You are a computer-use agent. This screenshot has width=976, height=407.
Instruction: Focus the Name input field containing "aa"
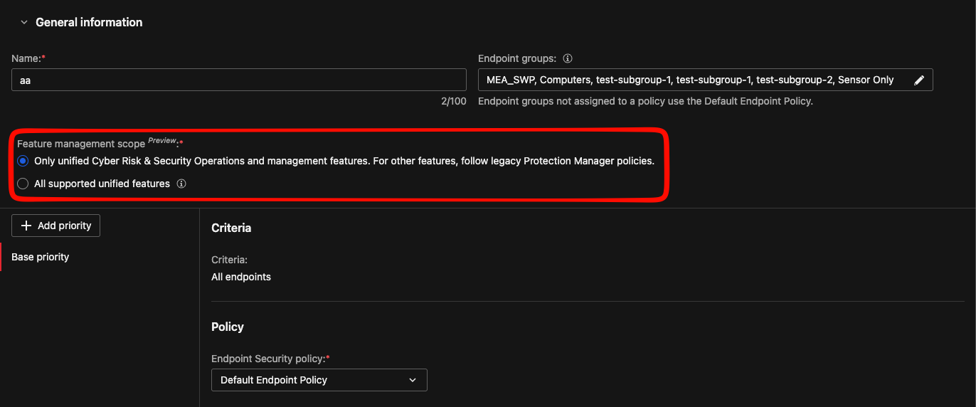pyautogui.click(x=238, y=80)
